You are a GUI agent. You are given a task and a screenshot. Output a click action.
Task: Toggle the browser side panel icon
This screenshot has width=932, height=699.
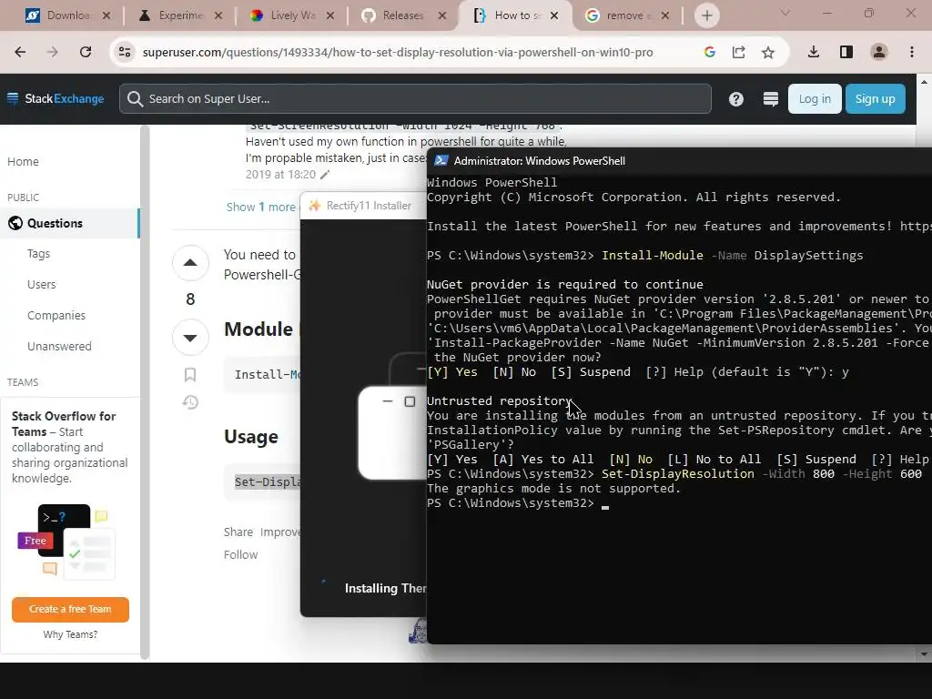(x=846, y=52)
